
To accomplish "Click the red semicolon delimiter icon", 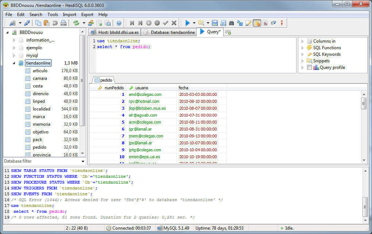I will click(x=282, y=23).
